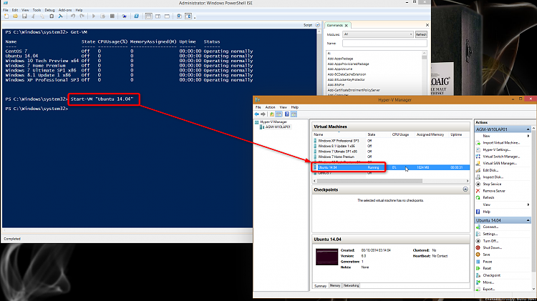Select Hyper-V Manager root tree node
The image size is (537, 301).
274,122
